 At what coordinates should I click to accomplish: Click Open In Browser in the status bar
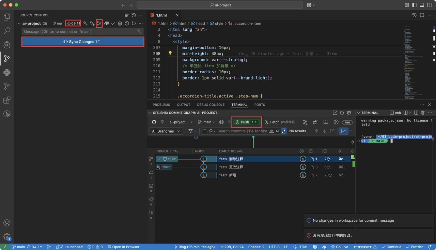123,247
